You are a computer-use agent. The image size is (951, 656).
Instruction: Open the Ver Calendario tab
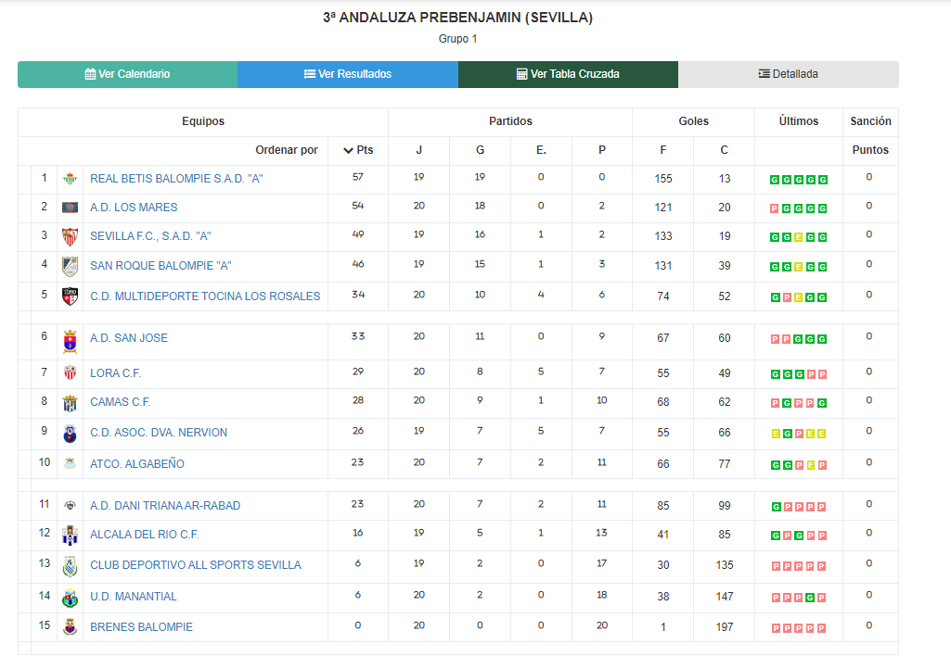click(x=127, y=74)
